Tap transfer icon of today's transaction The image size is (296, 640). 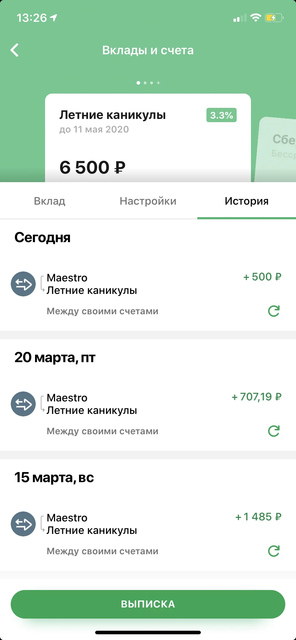click(23, 284)
